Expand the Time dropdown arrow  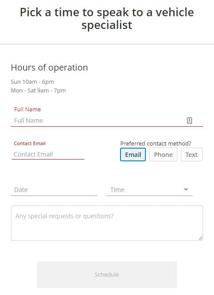[x=186, y=189]
